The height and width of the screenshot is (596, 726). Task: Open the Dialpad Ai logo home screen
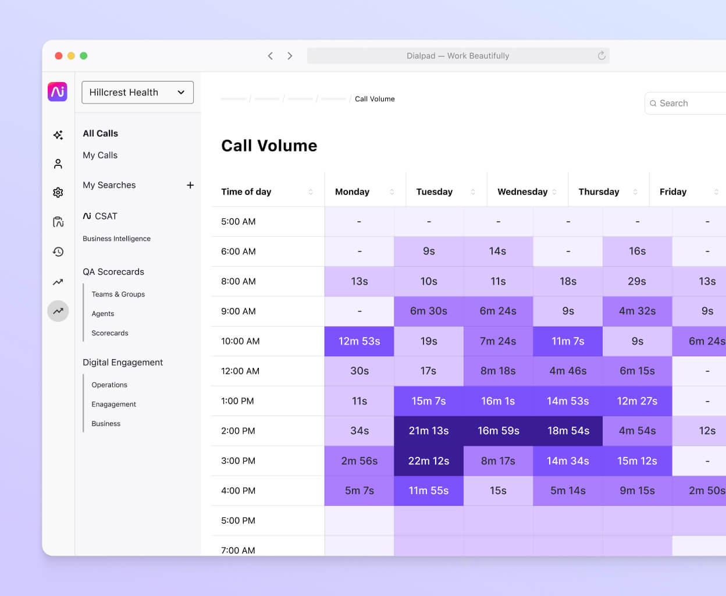pos(58,91)
